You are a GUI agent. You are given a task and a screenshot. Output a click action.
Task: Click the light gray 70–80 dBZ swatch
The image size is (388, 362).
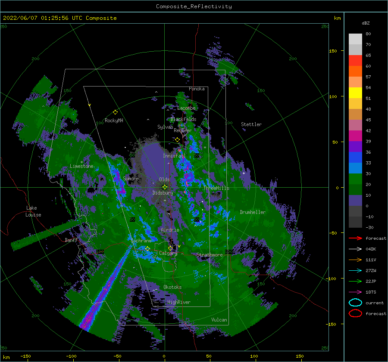tap(355, 39)
